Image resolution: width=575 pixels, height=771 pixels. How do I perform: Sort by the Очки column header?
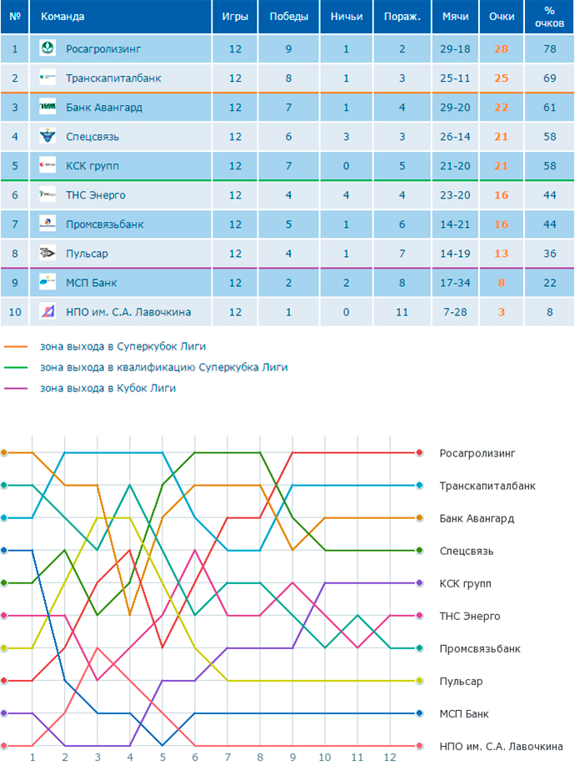(502, 17)
